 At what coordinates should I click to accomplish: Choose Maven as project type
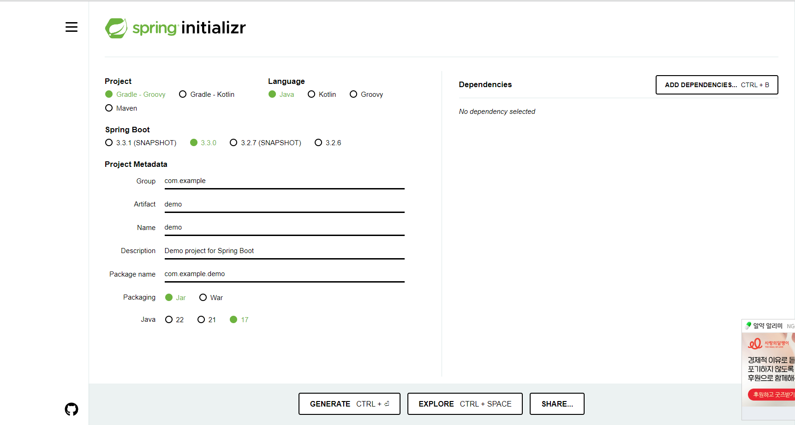point(121,108)
